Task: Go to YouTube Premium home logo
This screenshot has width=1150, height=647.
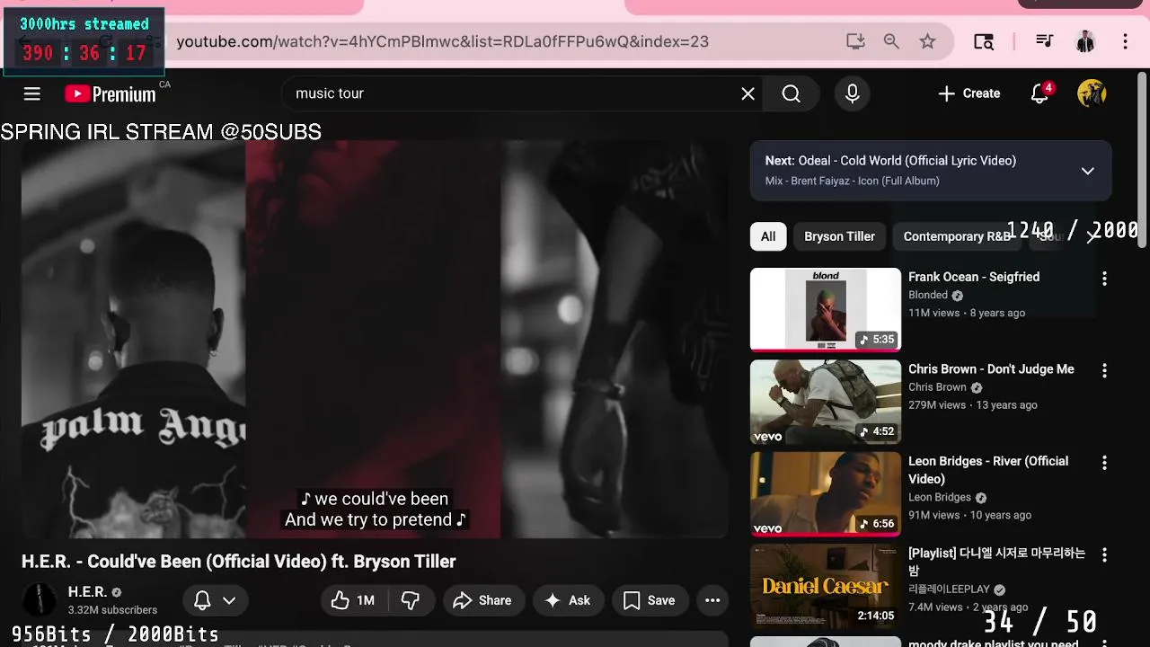Action: tap(111, 93)
